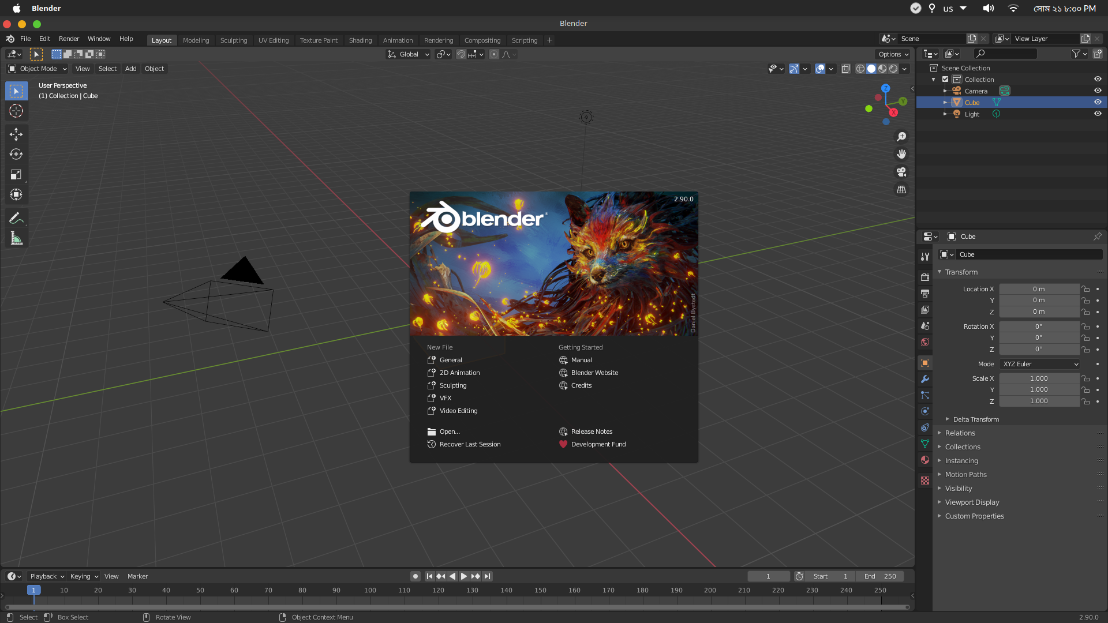Click General new file button
Screen dimensions: 1108x623
[450, 360]
